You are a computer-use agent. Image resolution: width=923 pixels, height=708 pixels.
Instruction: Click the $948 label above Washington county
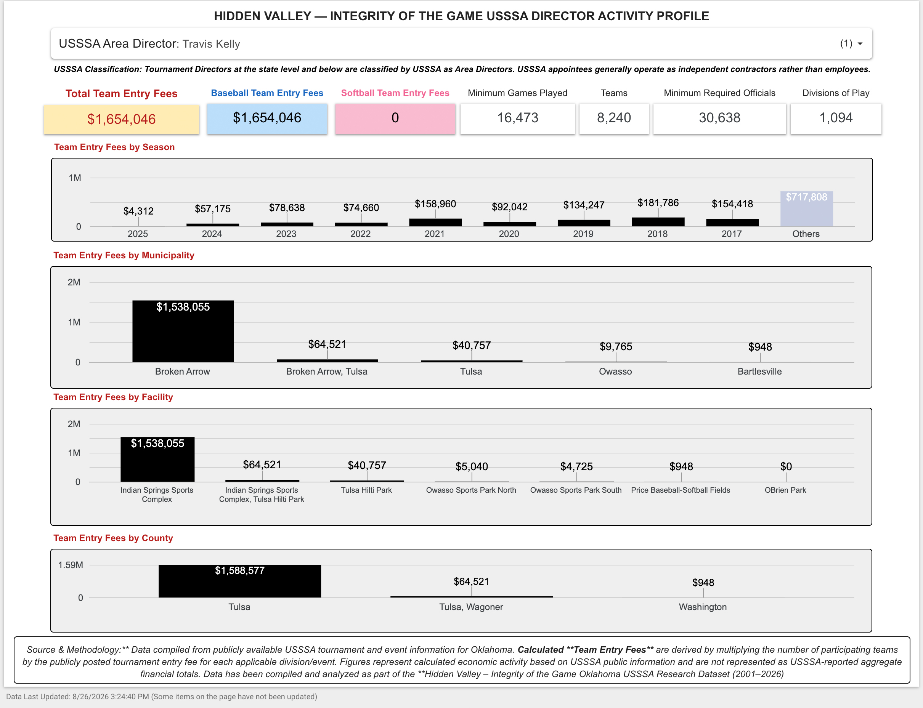(703, 583)
